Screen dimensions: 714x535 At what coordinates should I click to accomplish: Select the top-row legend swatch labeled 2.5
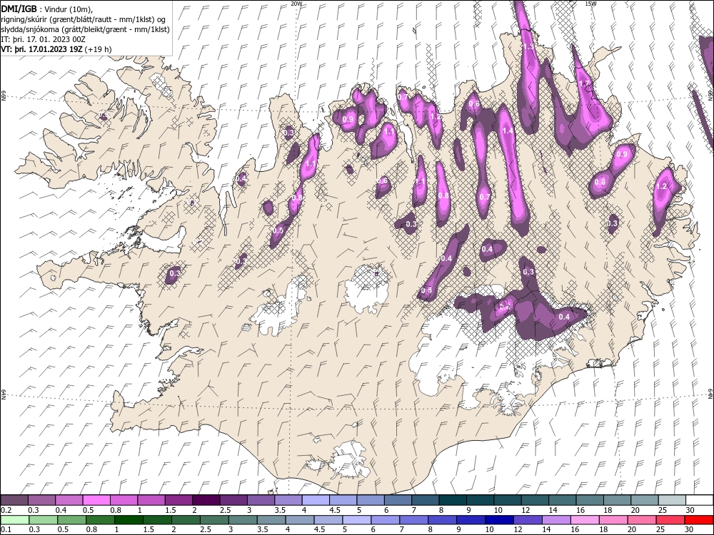233,500
